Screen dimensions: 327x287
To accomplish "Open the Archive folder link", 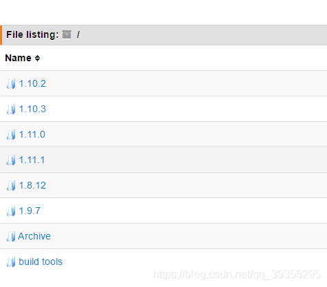I will (x=34, y=236).
